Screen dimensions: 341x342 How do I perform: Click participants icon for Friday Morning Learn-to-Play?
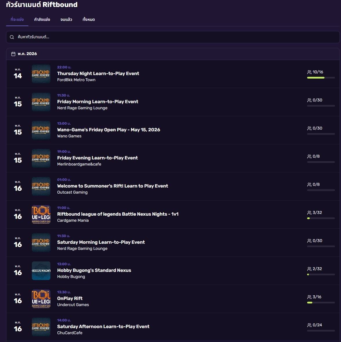(x=309, y=100)
